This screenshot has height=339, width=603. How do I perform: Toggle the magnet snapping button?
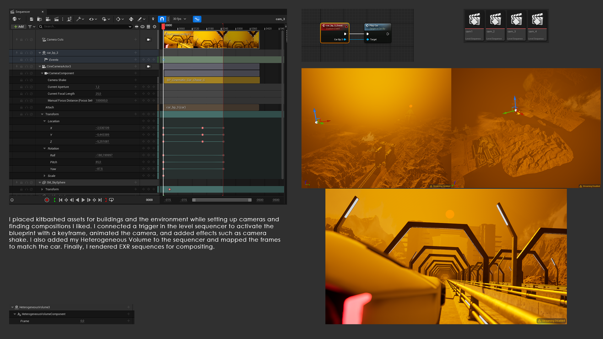coord(162,19)
